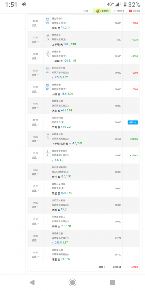
Task: Click the highlighted green header tab
Action: coord(102,11)
